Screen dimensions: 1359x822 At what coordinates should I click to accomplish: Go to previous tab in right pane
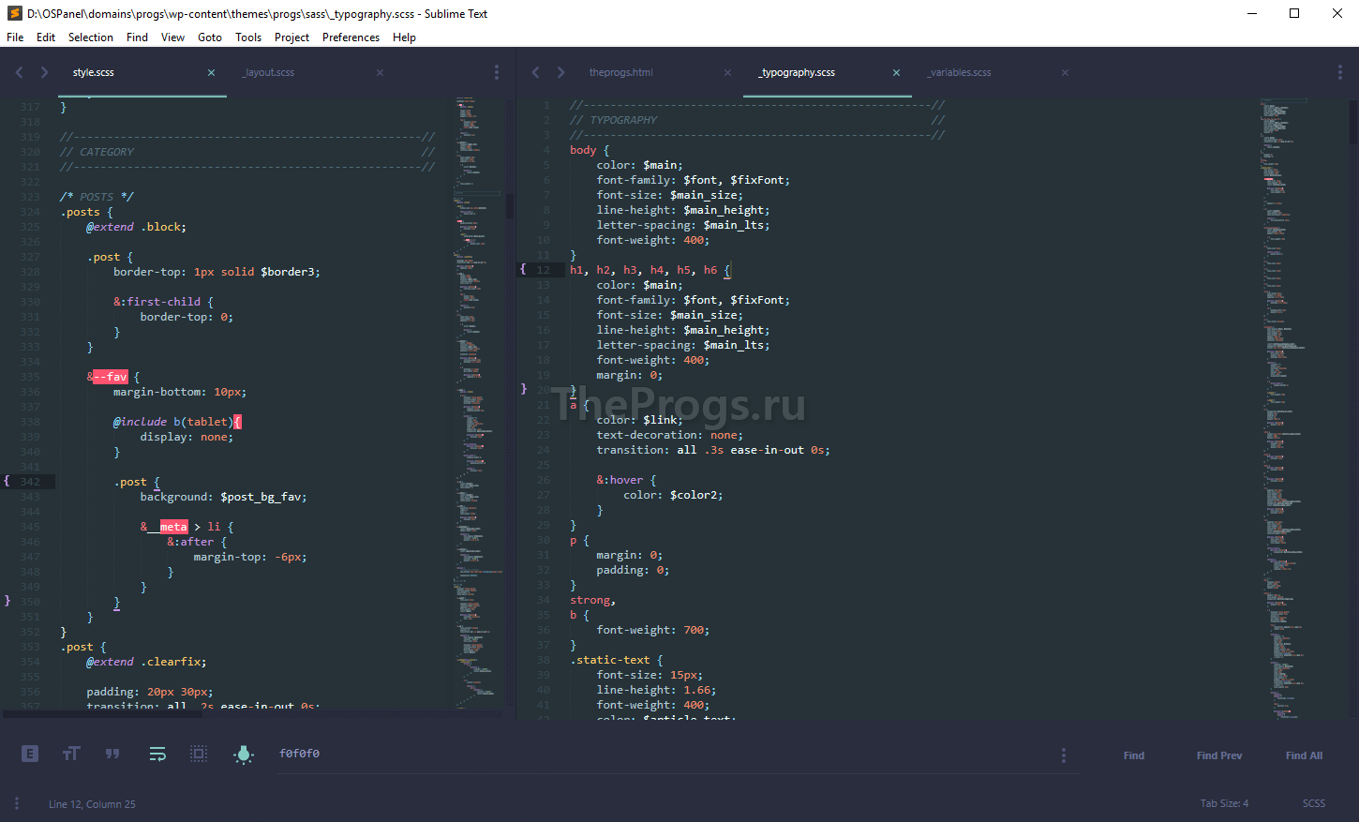[535, 72]
